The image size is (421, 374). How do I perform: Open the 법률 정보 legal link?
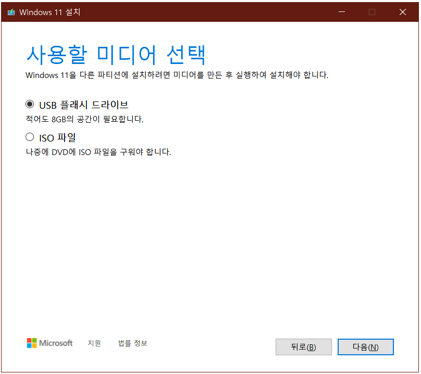tap(133, 343)
